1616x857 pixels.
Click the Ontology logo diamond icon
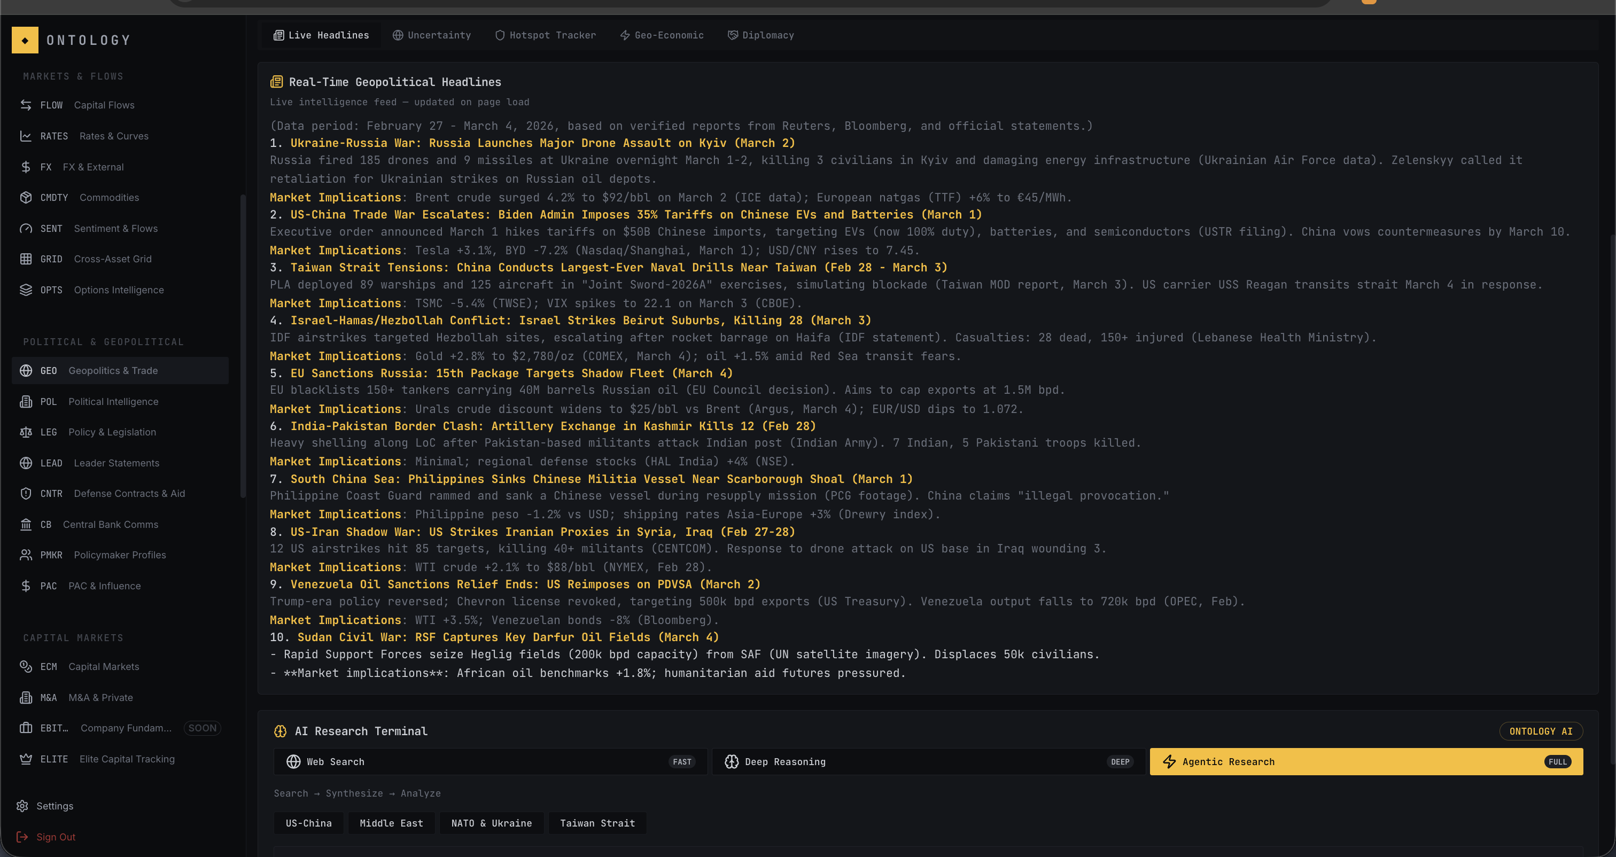pos(25,40)
